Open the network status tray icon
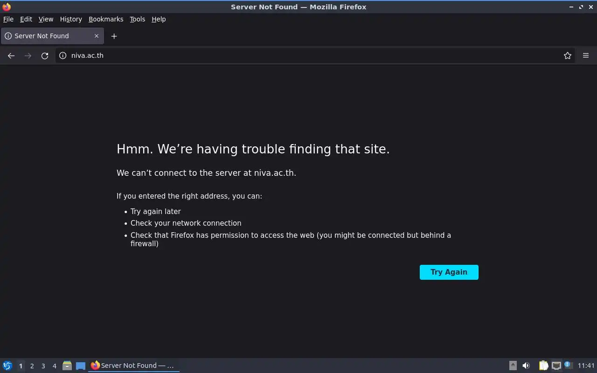Screen dimensions: 597x373 pos(556,366)
